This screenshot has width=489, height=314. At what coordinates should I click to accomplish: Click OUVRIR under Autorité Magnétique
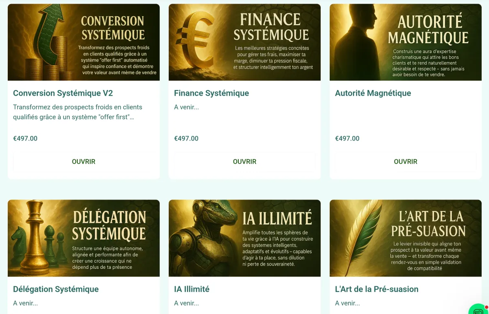405,162
